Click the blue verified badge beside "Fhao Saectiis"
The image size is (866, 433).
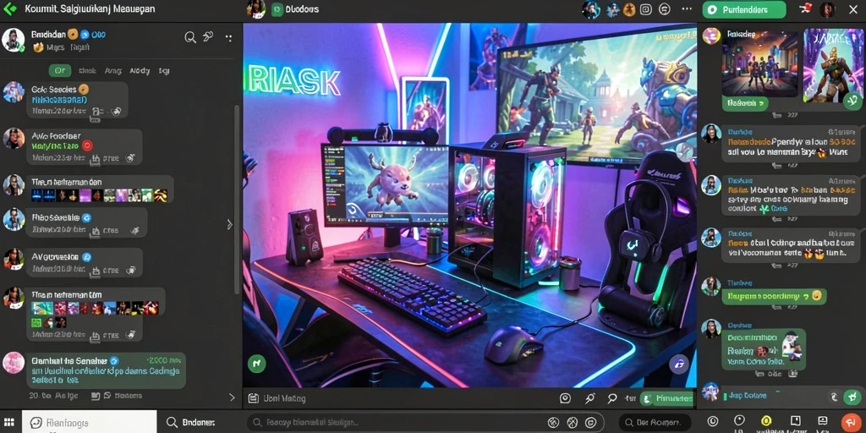[x=86, y=217]
